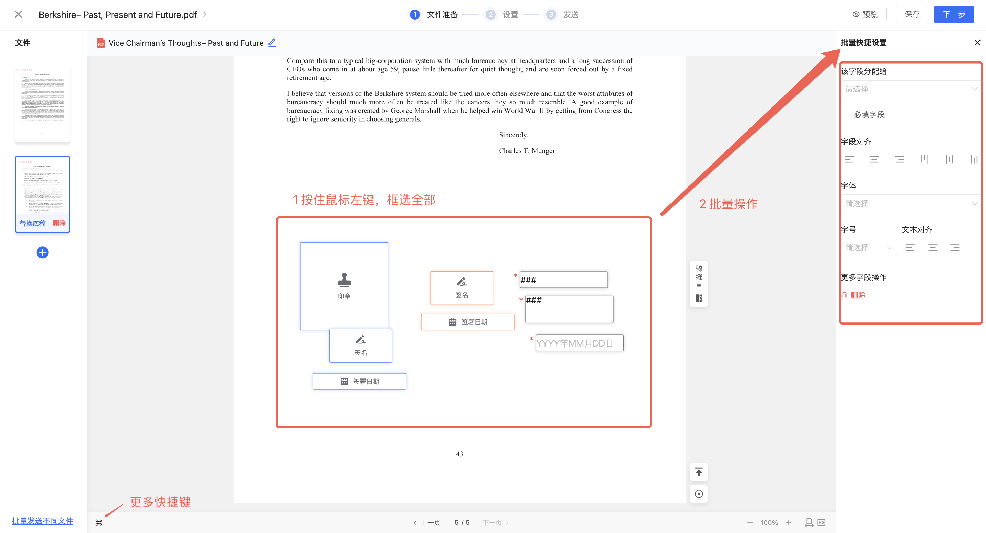Click the edit pencil icon beside document title

pyautogui.click(x=272, y=43)
